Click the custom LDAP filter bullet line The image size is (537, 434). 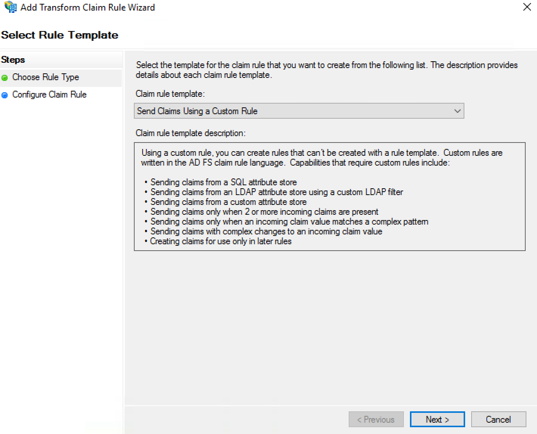pos(276,192)
